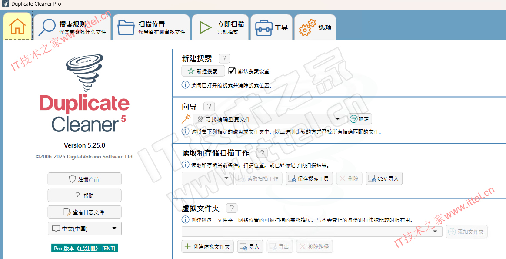This screenshot has height=259, width=506.
Task: Click the Pro 版本《已注册》 badge
Action: point(84,249)
